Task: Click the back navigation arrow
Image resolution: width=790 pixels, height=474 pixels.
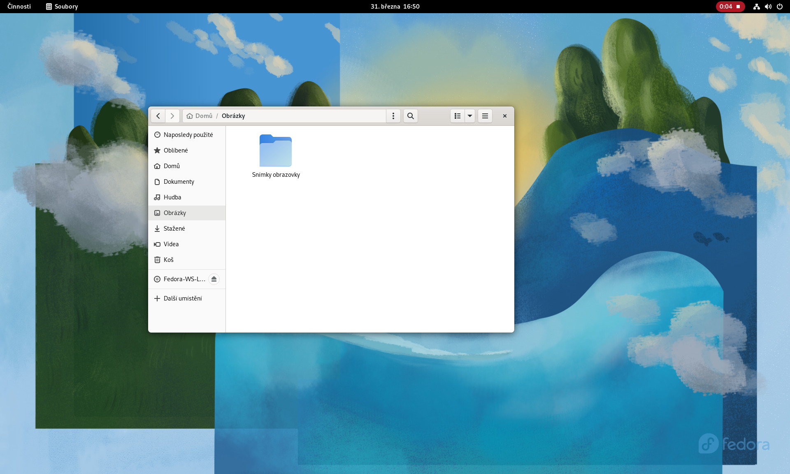Action: pyautogui.click(x=158, y=116)
